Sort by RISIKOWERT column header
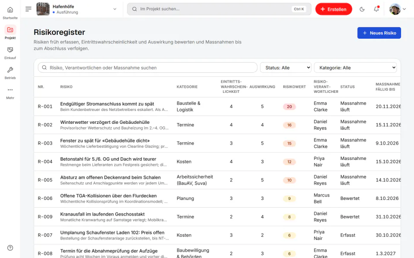The width and height of the screenshot is (414, 258). tap(294, 86)
